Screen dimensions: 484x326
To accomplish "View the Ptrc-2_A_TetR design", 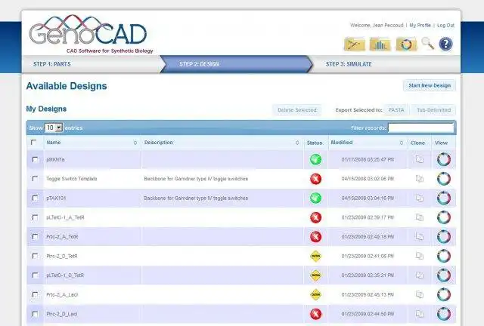I will click(444, 237).
